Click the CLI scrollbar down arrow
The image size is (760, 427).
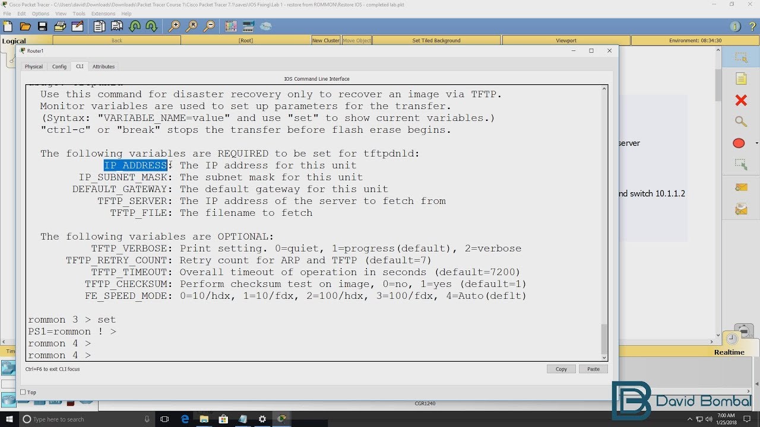click(x=604, y=357)
